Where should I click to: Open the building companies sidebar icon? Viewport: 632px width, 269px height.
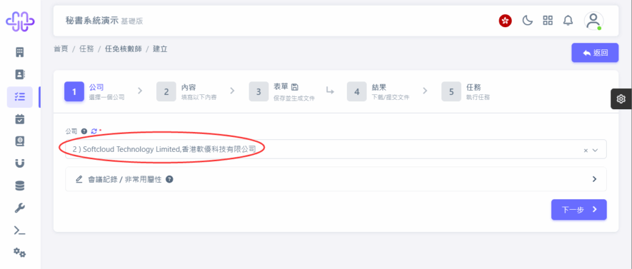[20, 52]
